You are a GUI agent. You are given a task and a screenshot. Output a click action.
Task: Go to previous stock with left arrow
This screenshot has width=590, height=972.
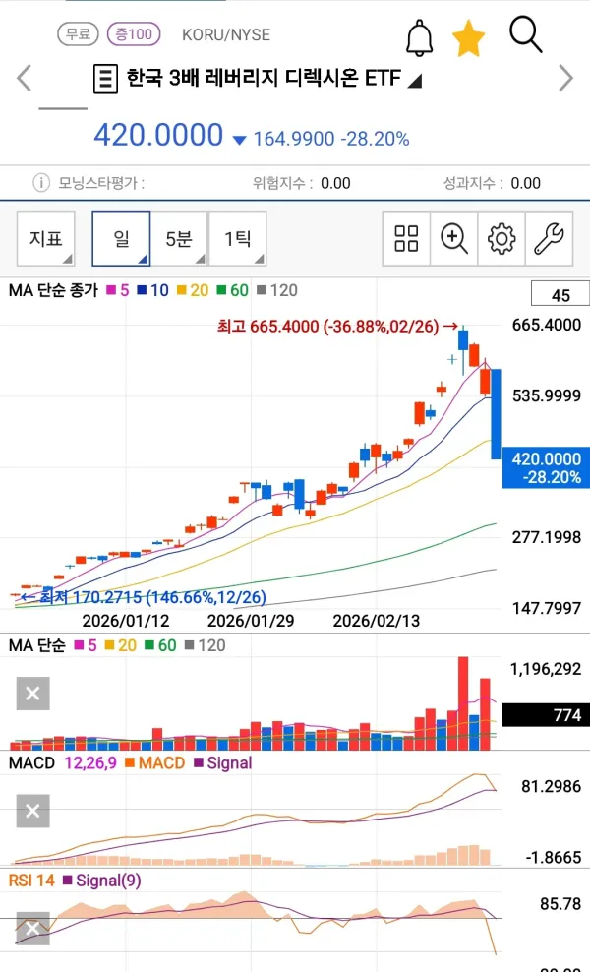click(24, 78)
